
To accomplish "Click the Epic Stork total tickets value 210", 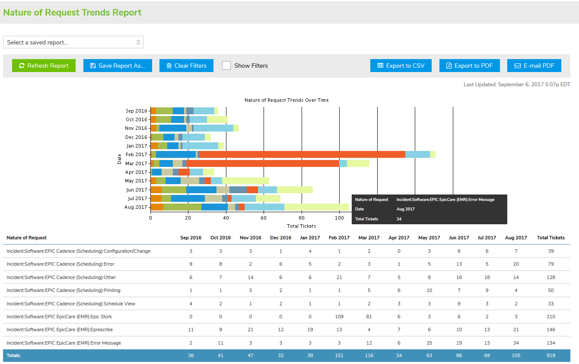I will 551,317.
